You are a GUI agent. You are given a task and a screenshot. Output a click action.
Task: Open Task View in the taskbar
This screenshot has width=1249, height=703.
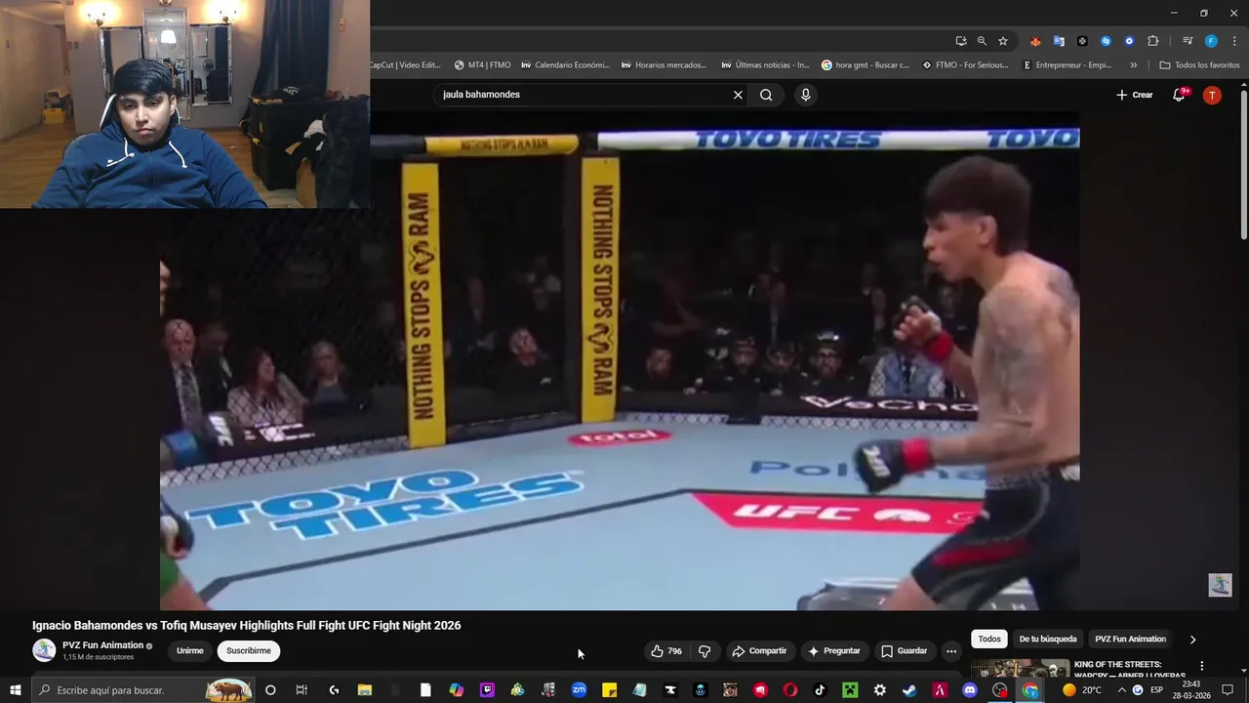(x=302, y=690)
